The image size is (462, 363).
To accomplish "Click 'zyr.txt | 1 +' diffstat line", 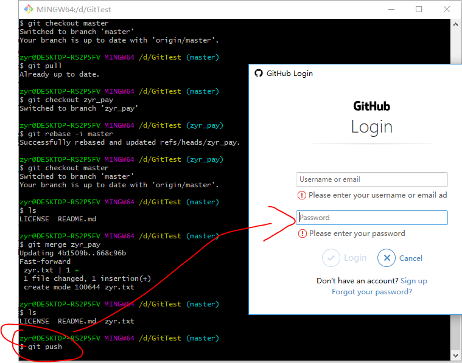I will [x=52, y=270].
